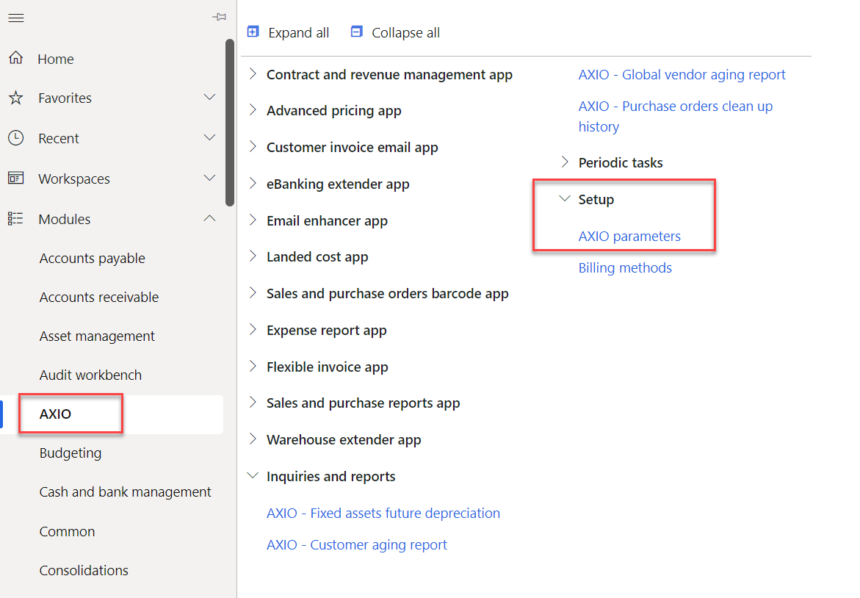Open the AXIO parameters link
This screenshot has width=860, height=598.
tap(629, 237)
